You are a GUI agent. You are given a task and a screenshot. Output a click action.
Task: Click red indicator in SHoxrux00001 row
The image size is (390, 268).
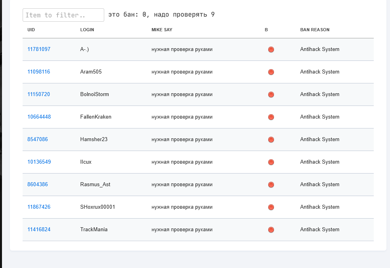coord(271,207)
